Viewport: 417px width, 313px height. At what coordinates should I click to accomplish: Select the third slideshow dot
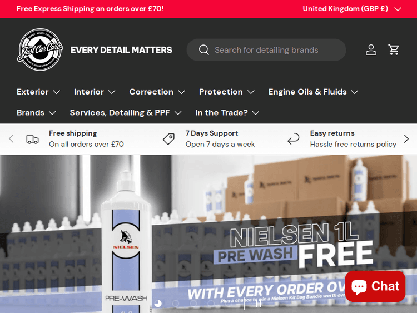193,304
